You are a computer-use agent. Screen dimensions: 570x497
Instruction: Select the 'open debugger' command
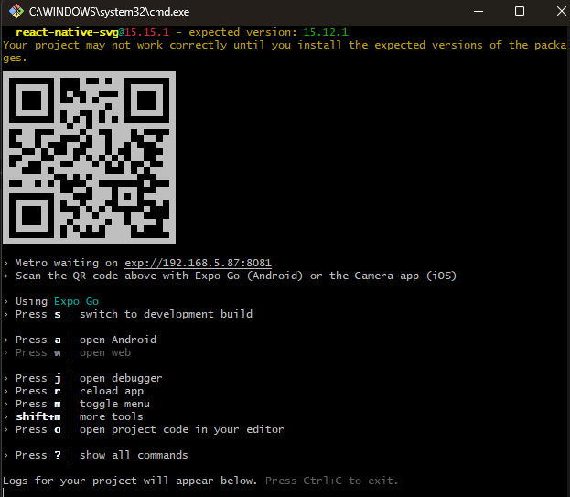[x=121, y=378]
